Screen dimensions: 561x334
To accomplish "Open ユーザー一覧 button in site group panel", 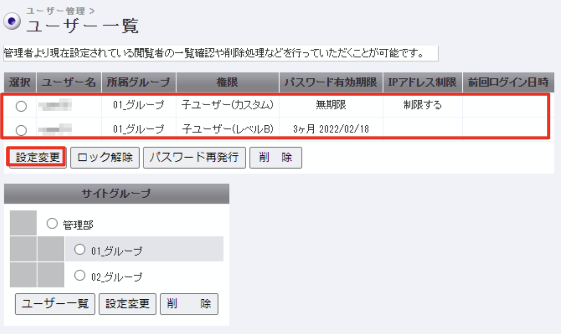I will click(55, 304).
